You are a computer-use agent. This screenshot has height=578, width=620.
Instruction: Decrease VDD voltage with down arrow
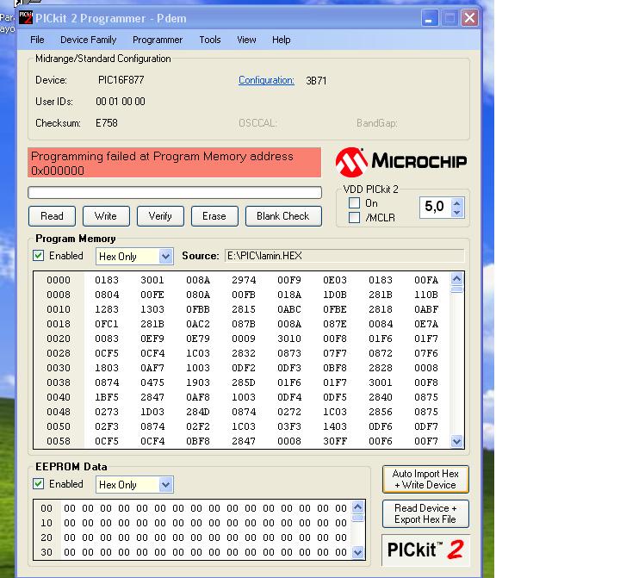457,213
